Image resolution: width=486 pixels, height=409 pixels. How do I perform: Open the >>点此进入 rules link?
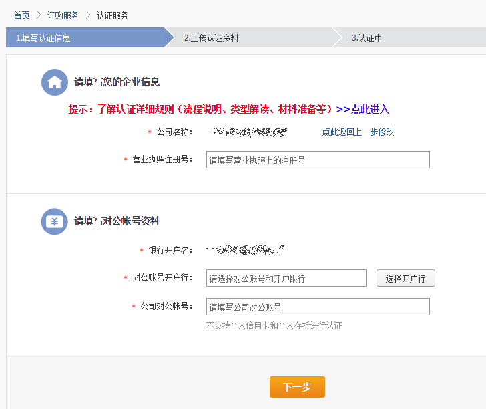pyautogui.click(x=362, y=109)
